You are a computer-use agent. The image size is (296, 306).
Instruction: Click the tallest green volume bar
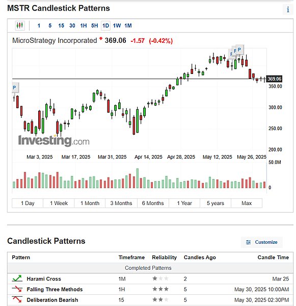point(138,178)
